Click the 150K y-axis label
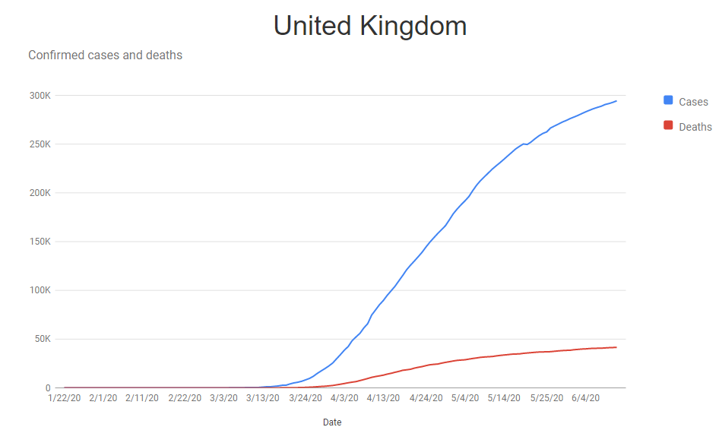719x427 pixels. (40, 242)
